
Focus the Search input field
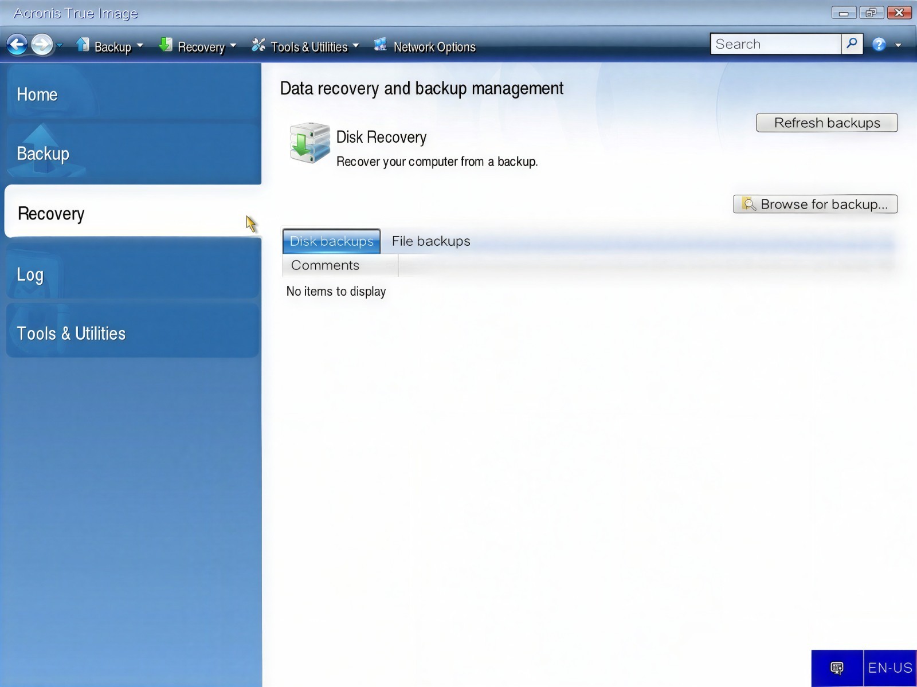click(776, 44)
